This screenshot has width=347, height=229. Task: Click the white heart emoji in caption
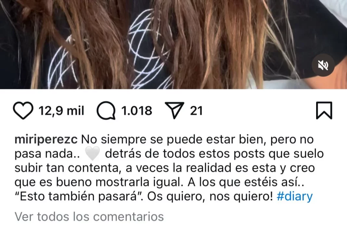[93, 154]
